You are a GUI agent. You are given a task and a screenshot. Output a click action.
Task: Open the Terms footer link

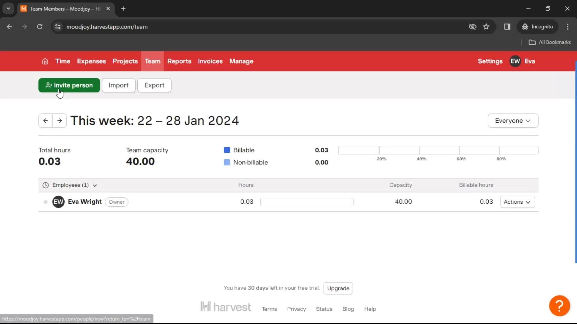pyautogui.click(x=269, y=309)
